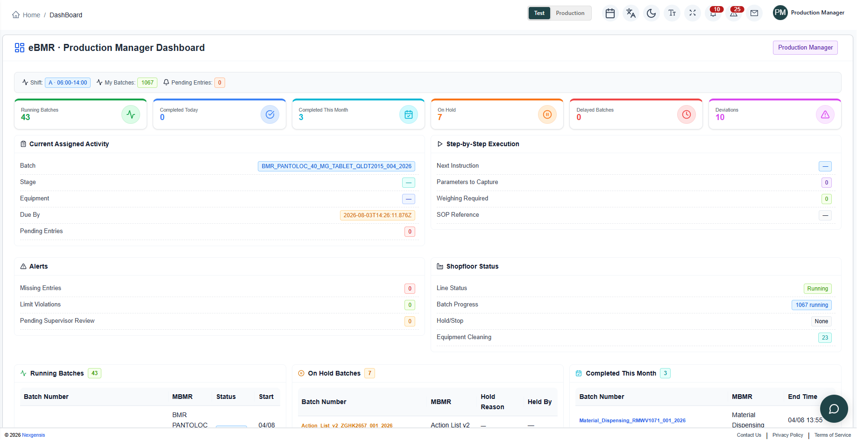Click the 1067 running Batch Progress tag
857x440 pixels.
812,305
